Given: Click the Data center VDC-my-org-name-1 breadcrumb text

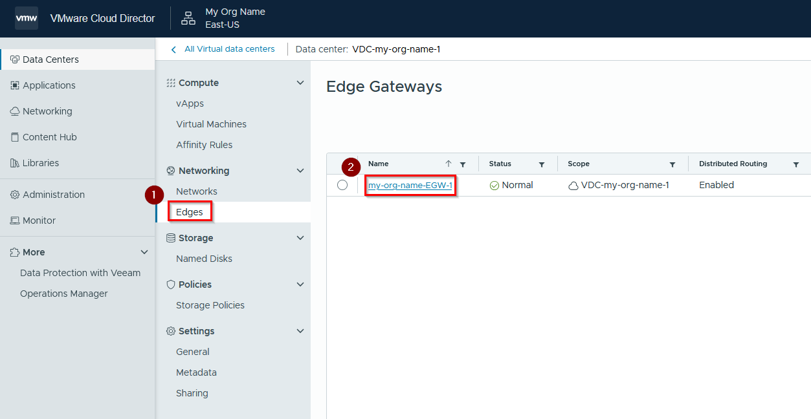Looking at the screenshot, I should (368, 49).
